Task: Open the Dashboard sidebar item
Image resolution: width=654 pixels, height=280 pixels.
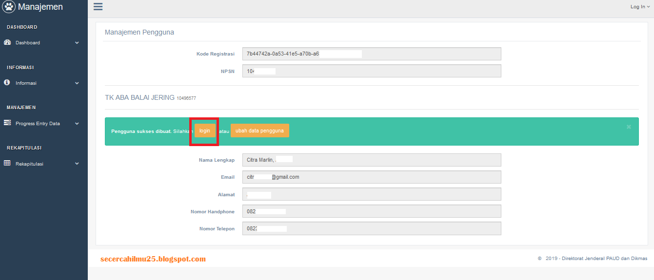Action: click(44, 43)
